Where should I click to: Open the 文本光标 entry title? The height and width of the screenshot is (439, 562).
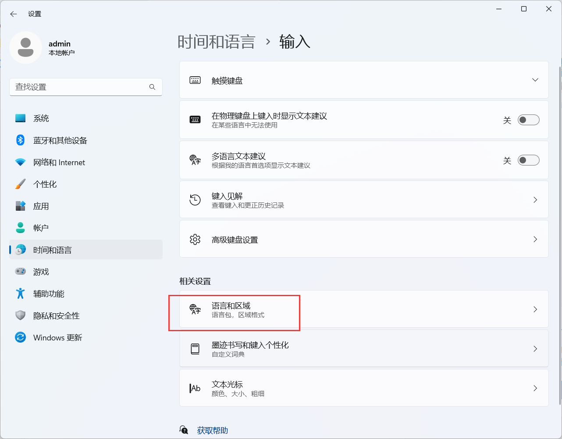pyautogui.click(x=227, y=384)
